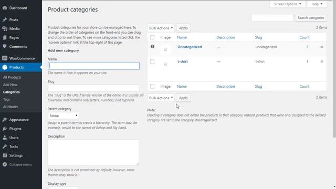Select the Plugins plug icon
The image size is (336, 189).
(5, 129)
